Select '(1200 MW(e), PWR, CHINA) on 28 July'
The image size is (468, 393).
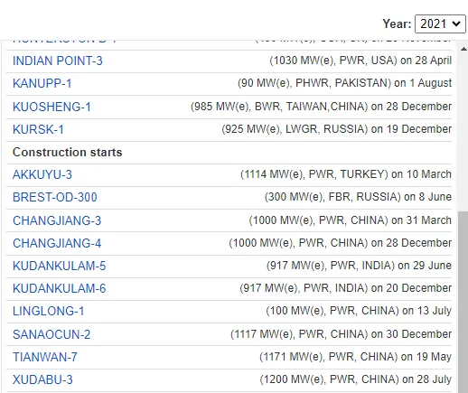click(x=356, y=379)
